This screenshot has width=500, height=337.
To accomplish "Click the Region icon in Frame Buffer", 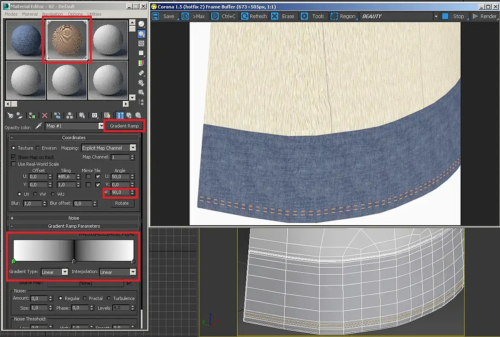I will point(334,16).
